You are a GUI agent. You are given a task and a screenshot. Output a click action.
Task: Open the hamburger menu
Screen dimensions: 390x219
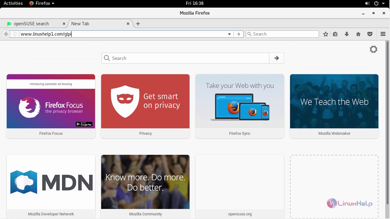[x=383, y=34]
